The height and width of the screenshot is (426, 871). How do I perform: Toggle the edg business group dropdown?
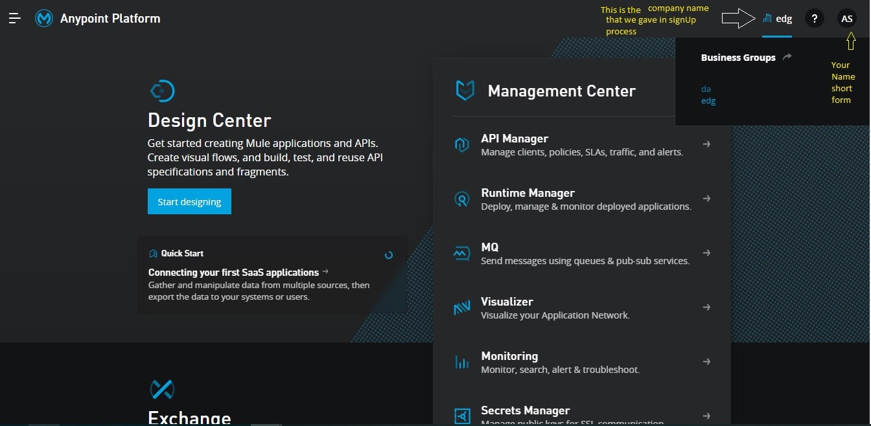coord(777,19)
